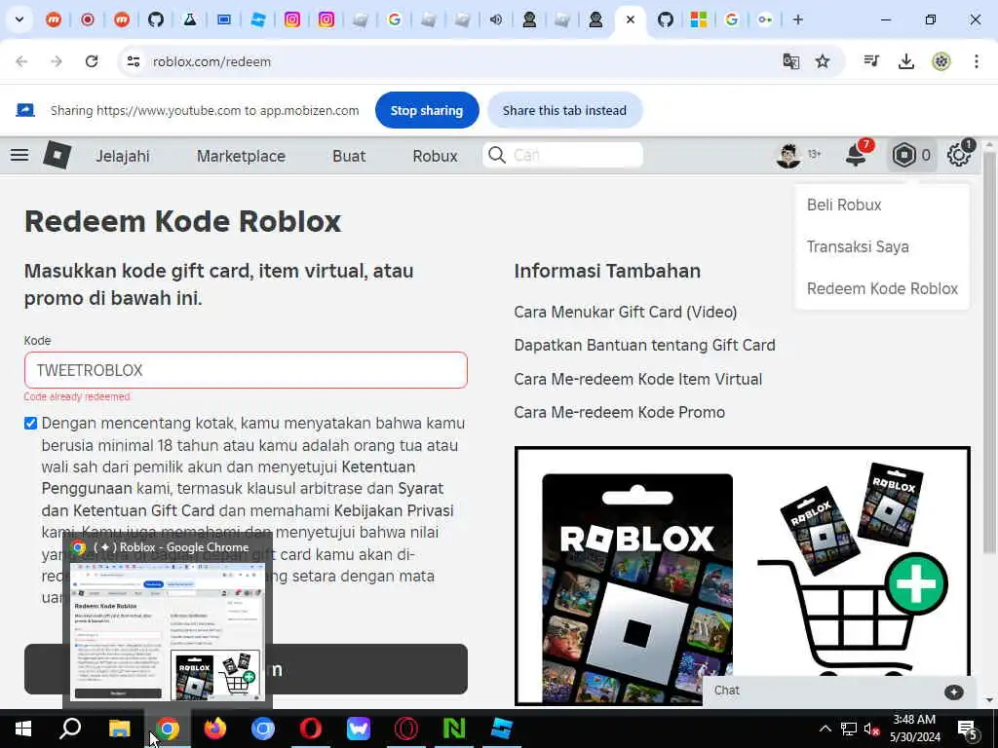Switch to the Microsoft tab
Viewport: 998px width, 748px height.
click(x=698, y=19)
